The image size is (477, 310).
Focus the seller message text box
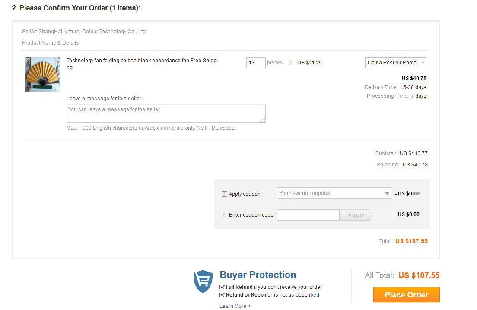point(166,113)
